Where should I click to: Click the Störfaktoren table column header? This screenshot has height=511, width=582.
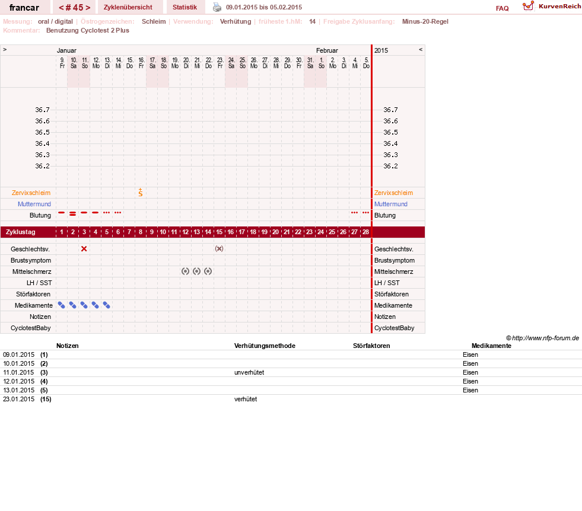click(x=371, y=346)
